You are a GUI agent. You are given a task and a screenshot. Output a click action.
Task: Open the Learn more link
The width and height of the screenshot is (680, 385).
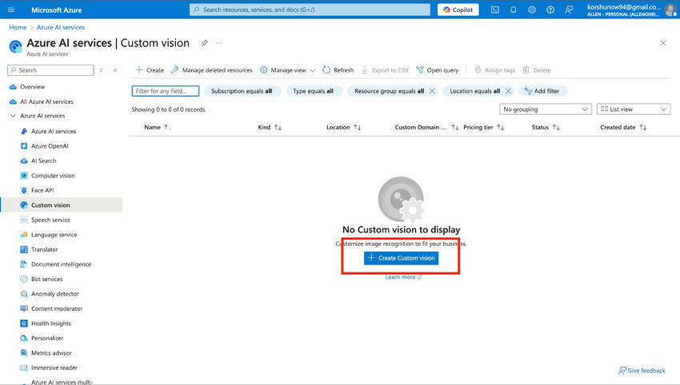click(x=403, y=277)
